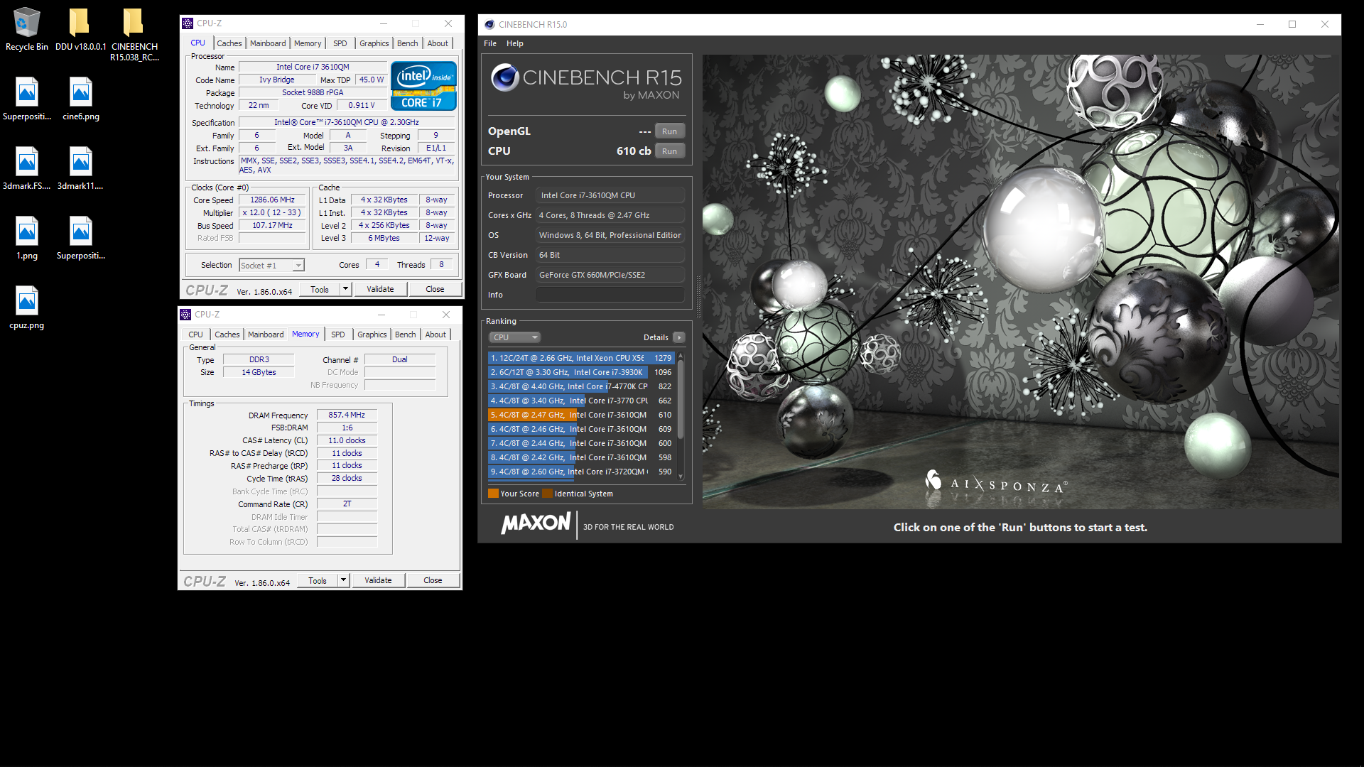Viewport: 1364px width, 767px height.
Task: Open the CPU ranking type dropdown
Action: 515,337
